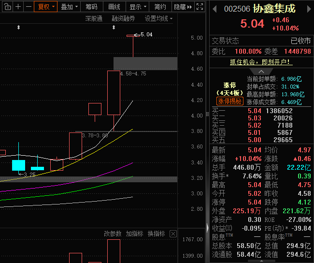Image resolution: width=314 pixels, height=263 pixels.
Task: Click the 3.78-3.80 gap label
Action: pos(95,135)
